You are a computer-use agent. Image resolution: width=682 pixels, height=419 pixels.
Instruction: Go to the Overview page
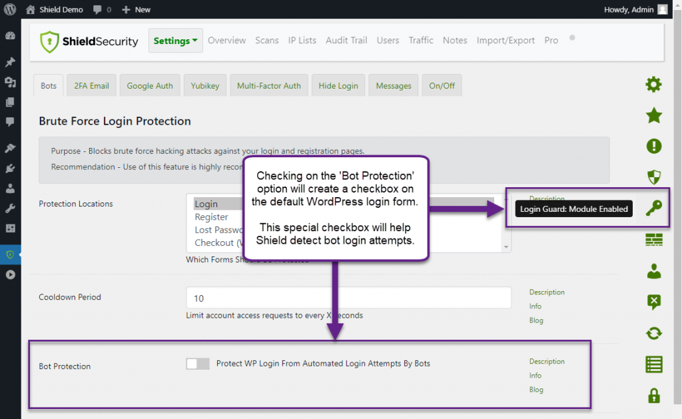tap(226, 41)
